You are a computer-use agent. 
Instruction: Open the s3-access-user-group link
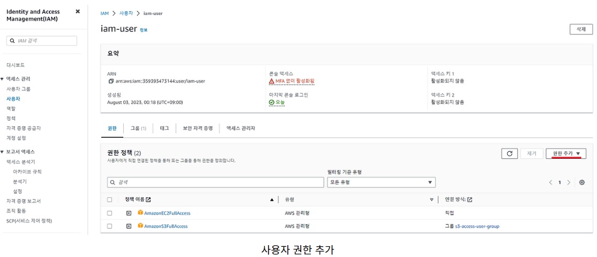[x=477, y=226]
